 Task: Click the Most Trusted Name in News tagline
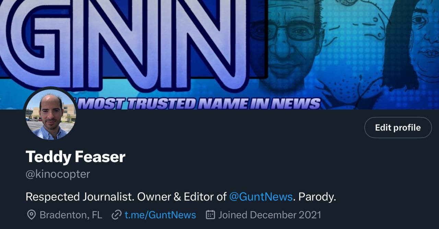199,104
